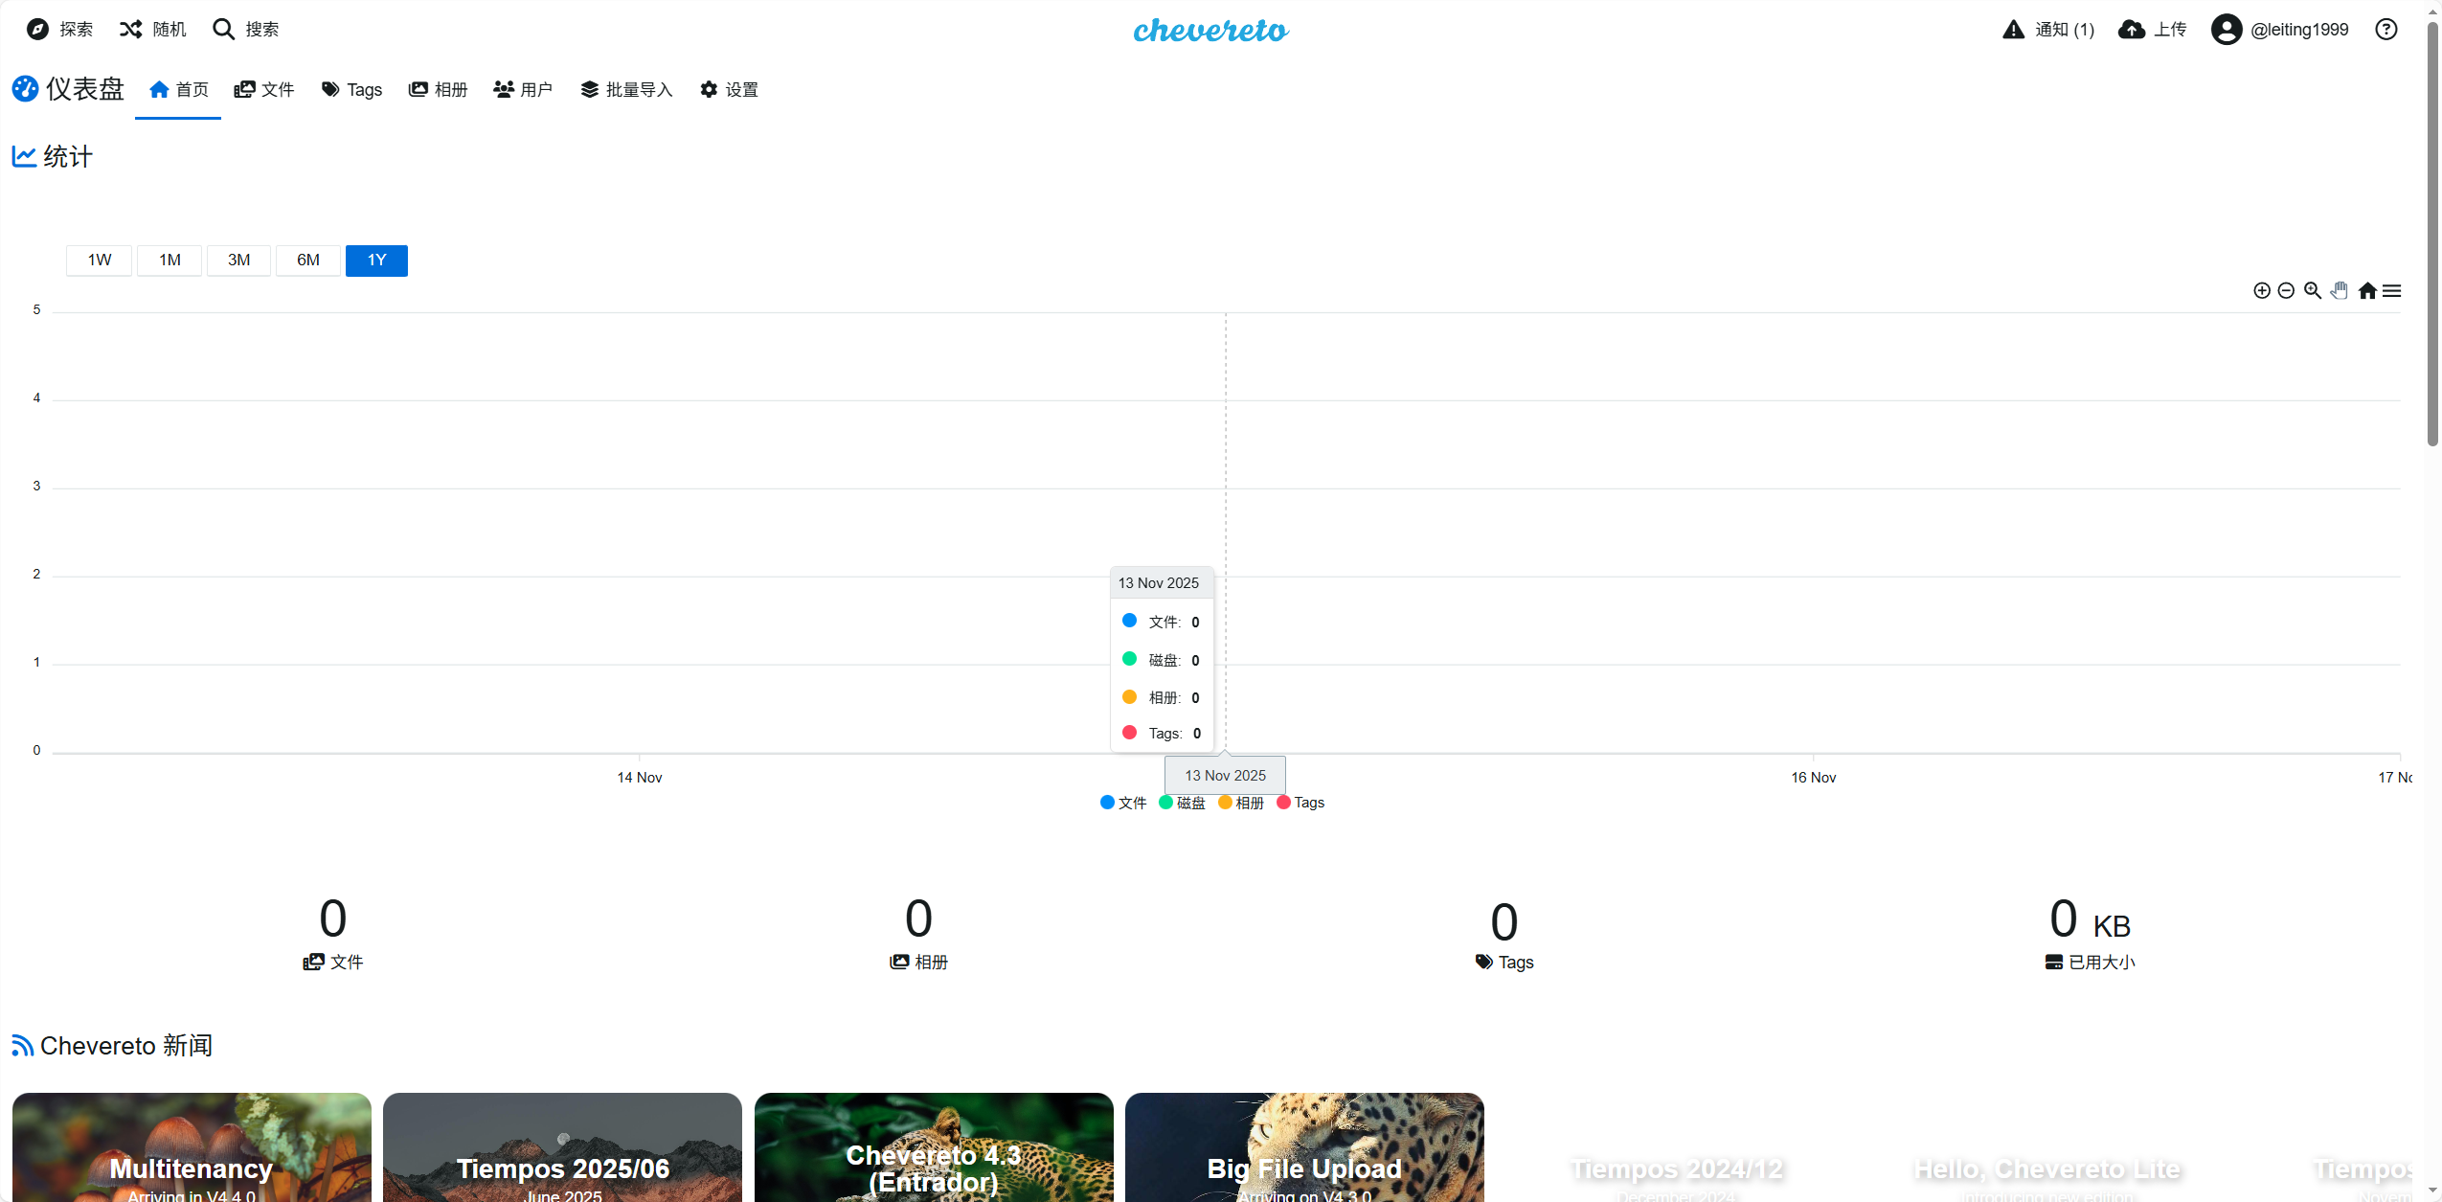
Task: Reset chart zoom with home icon
Action: click(x=2366, y=291)
